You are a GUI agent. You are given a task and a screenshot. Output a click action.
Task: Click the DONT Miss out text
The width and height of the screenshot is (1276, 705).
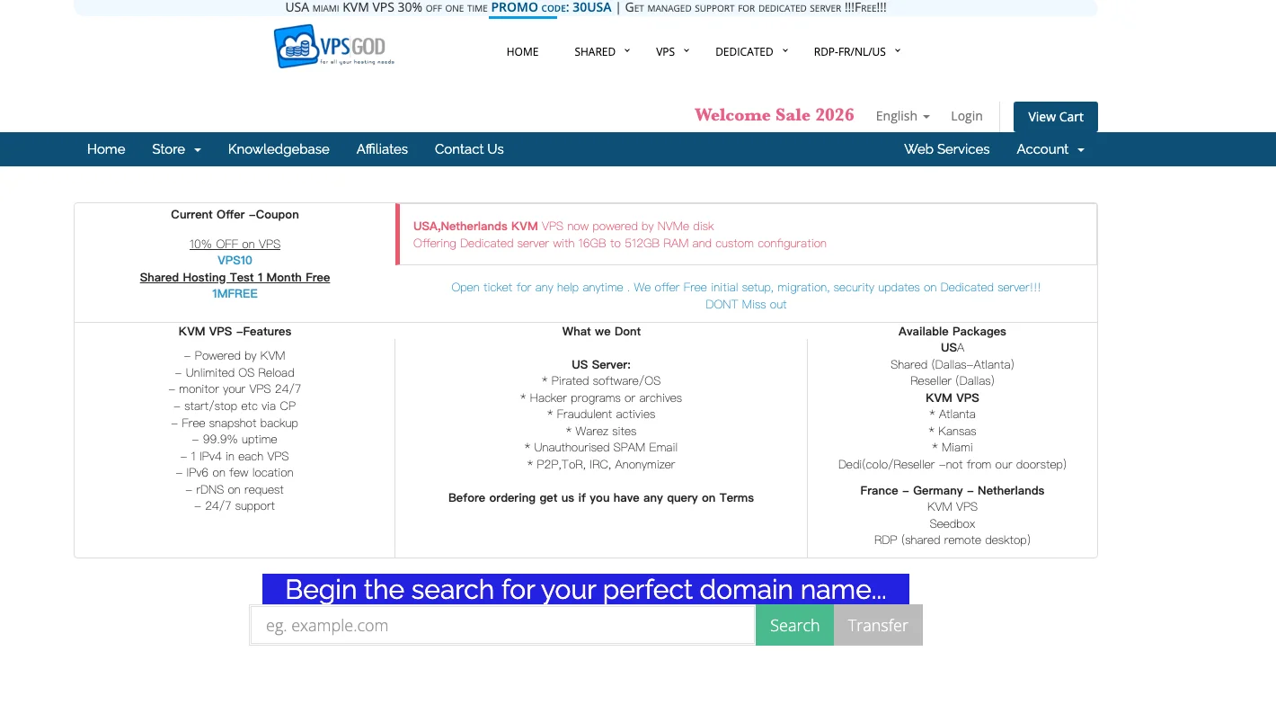[x=746, y=305]
